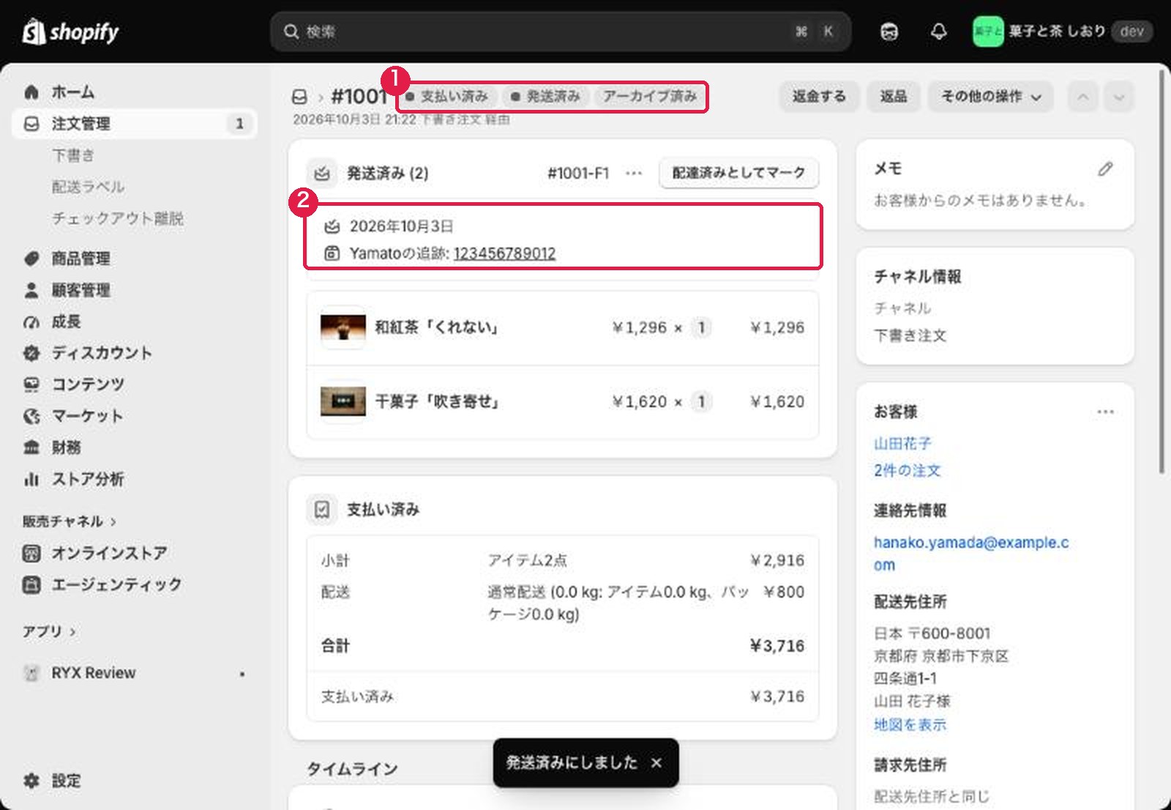Image resolution: width=1171 pixels, height=810 pixels.
Task: Click the store avatar 菓子と茶 しおり
Action: point(987,31)
